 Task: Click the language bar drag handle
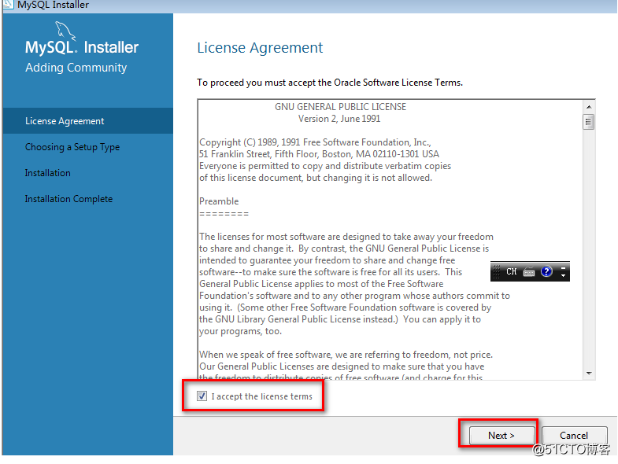pyautogui.click(x=496, y=272)
